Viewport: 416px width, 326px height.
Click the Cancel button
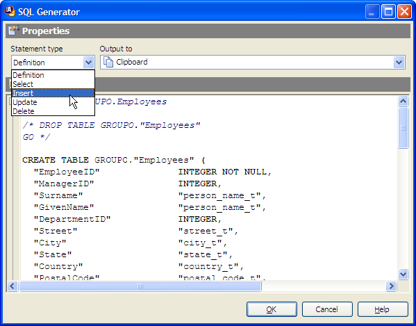[327, 309]
